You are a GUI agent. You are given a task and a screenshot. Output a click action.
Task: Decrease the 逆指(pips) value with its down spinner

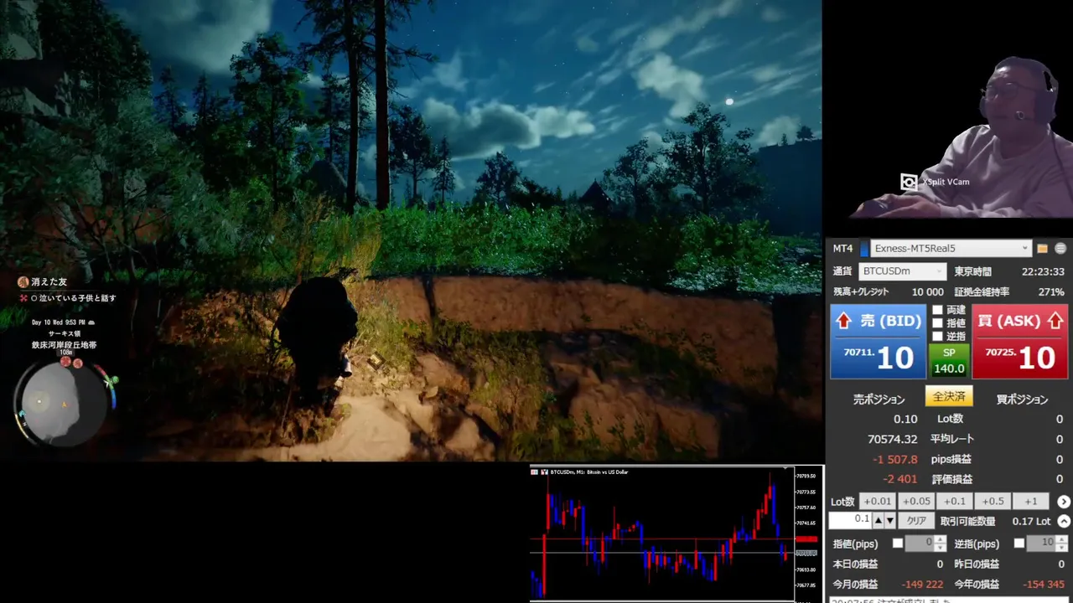1061,548
